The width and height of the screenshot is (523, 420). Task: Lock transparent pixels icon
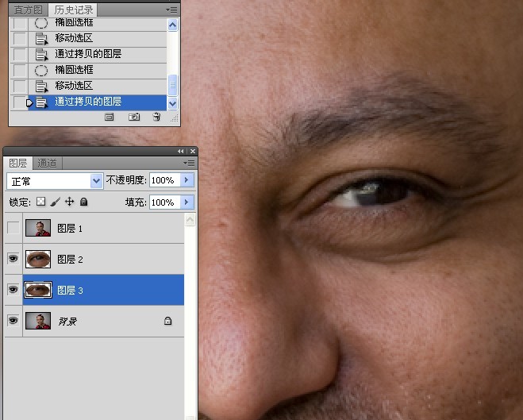pyautogui.click(x=40, y=202)
